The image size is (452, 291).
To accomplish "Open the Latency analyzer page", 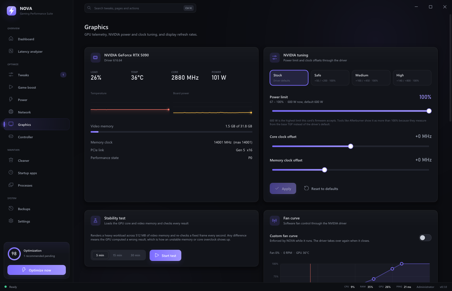I will pyautogui.click(x=37, y=51).
